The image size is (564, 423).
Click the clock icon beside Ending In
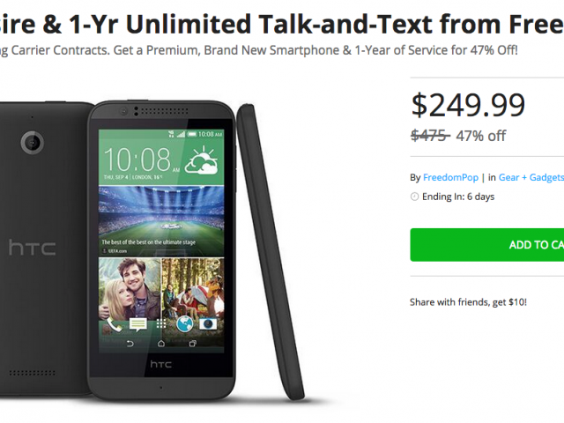point(415,197)
